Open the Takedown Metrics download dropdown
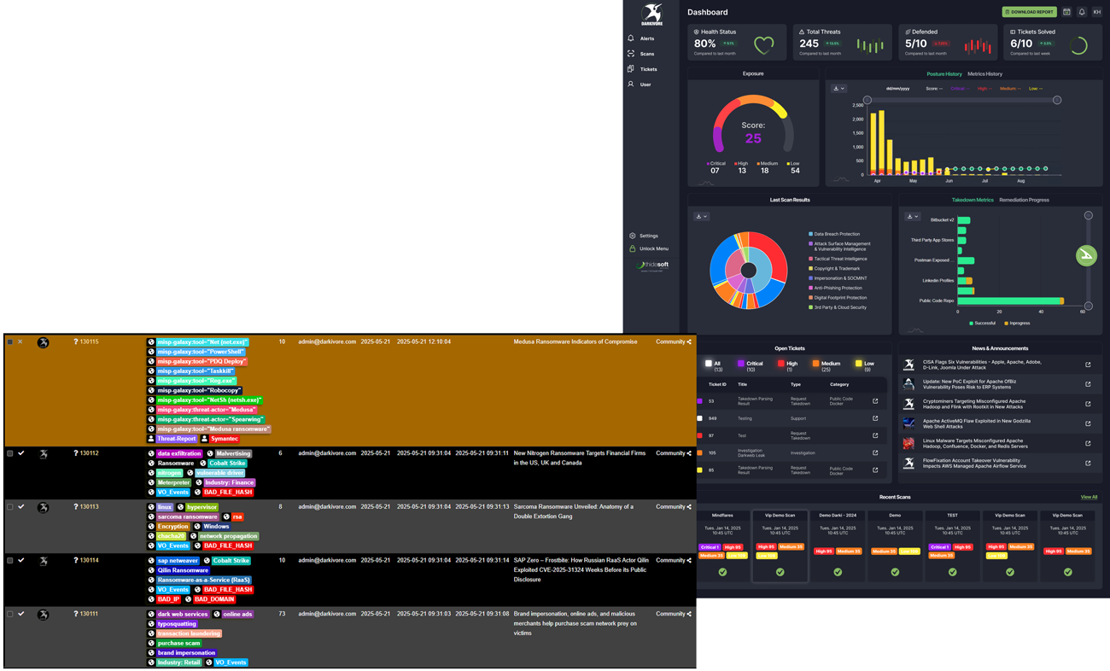 [912, 216]
